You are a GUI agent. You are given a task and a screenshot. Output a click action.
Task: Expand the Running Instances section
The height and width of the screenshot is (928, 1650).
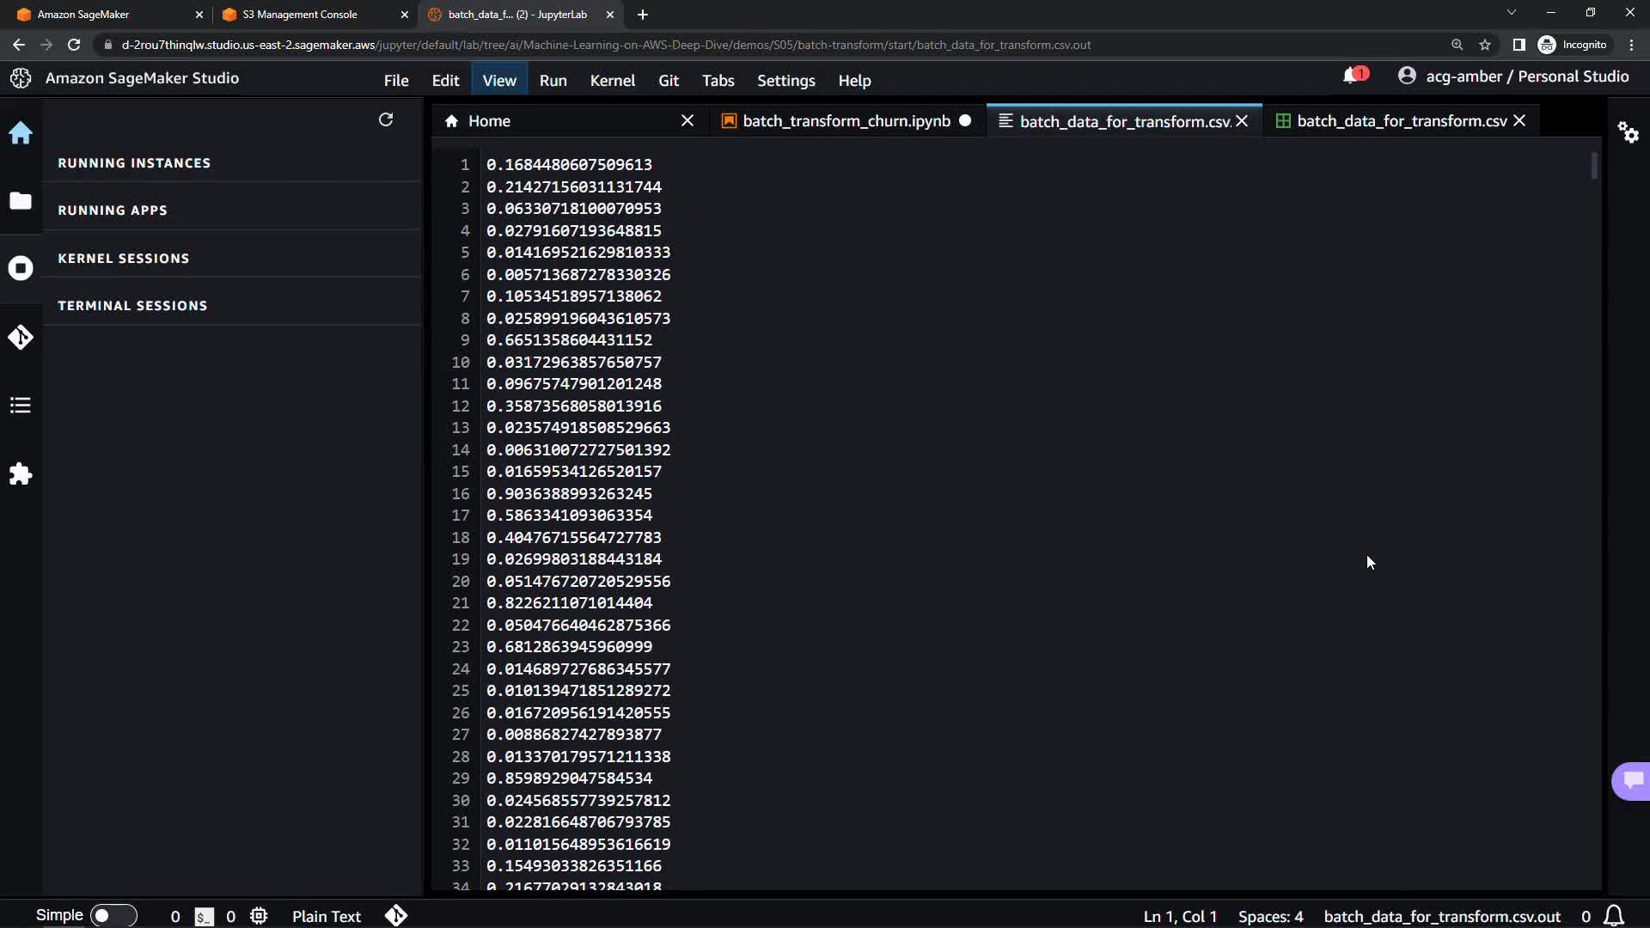[x=134, y=163]
